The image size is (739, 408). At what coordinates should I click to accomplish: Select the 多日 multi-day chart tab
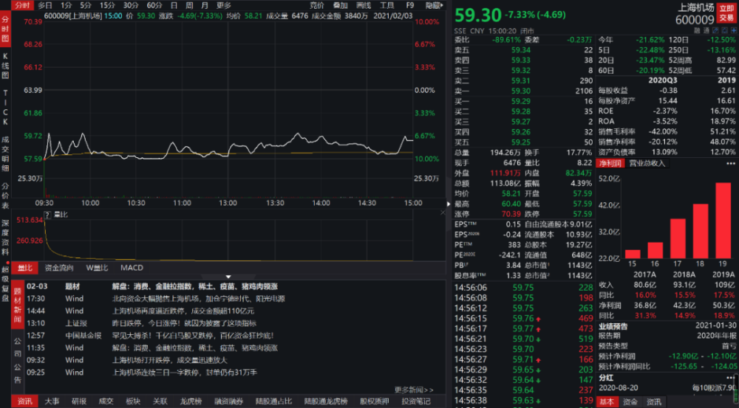(x=45, y=6)
